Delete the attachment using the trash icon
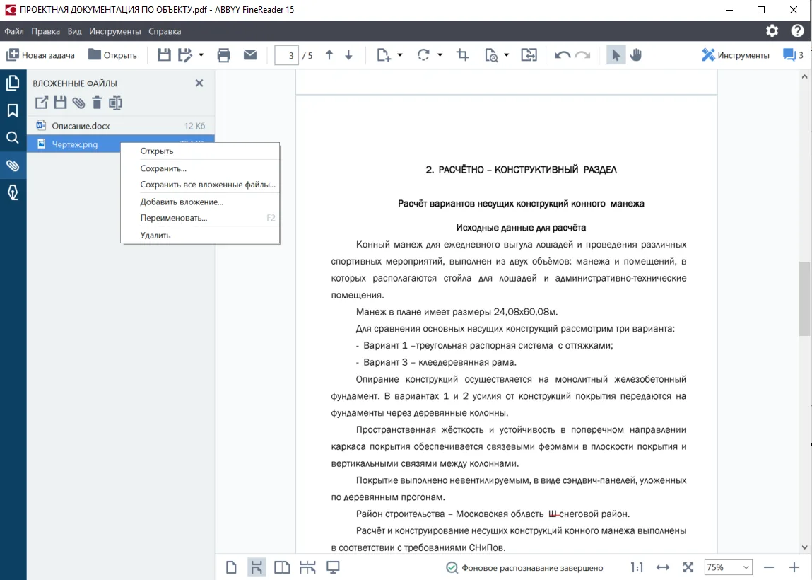812x580 pixels. [x=97, y=103]
